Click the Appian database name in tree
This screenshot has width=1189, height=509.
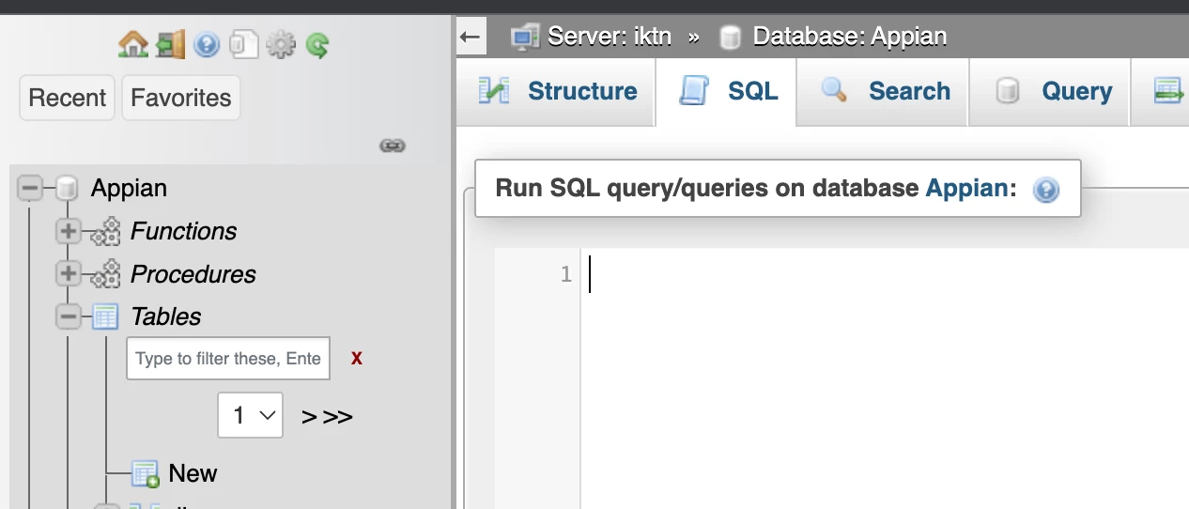[x=129, y=188]
